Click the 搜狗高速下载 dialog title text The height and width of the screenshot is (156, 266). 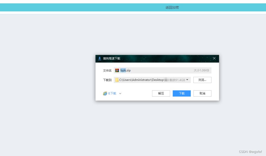tap(112, 58)
